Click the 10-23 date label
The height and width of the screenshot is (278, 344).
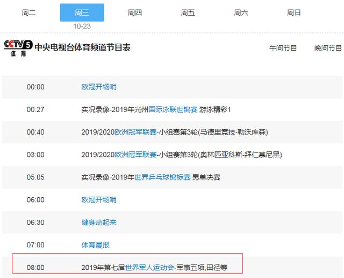82,26
